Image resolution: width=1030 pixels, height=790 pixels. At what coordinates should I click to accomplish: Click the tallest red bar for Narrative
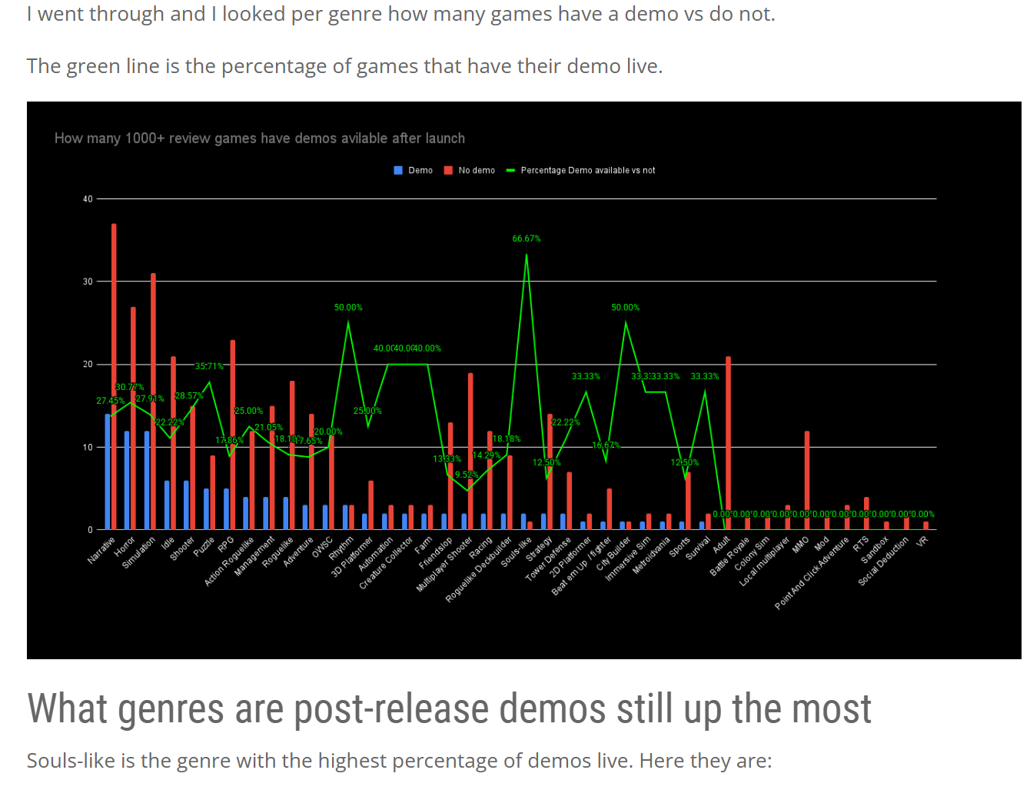pyautogui.click(x=114, y=308)
